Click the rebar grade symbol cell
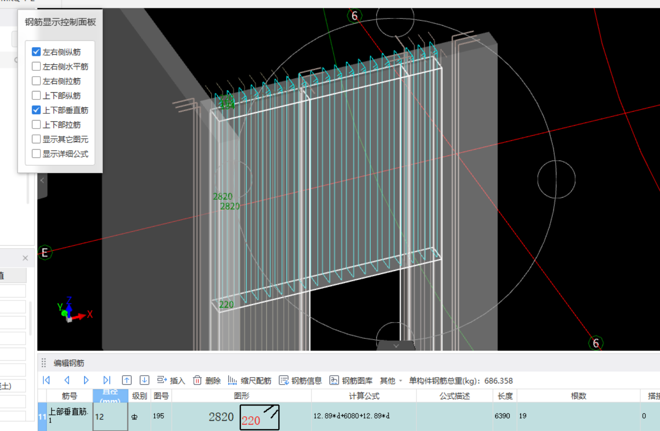Screen dimensions: 660x431 coord(140,417)
